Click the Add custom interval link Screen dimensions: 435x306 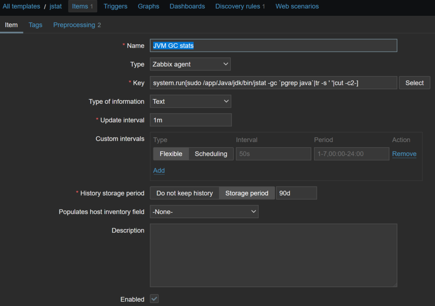[159, 170]
